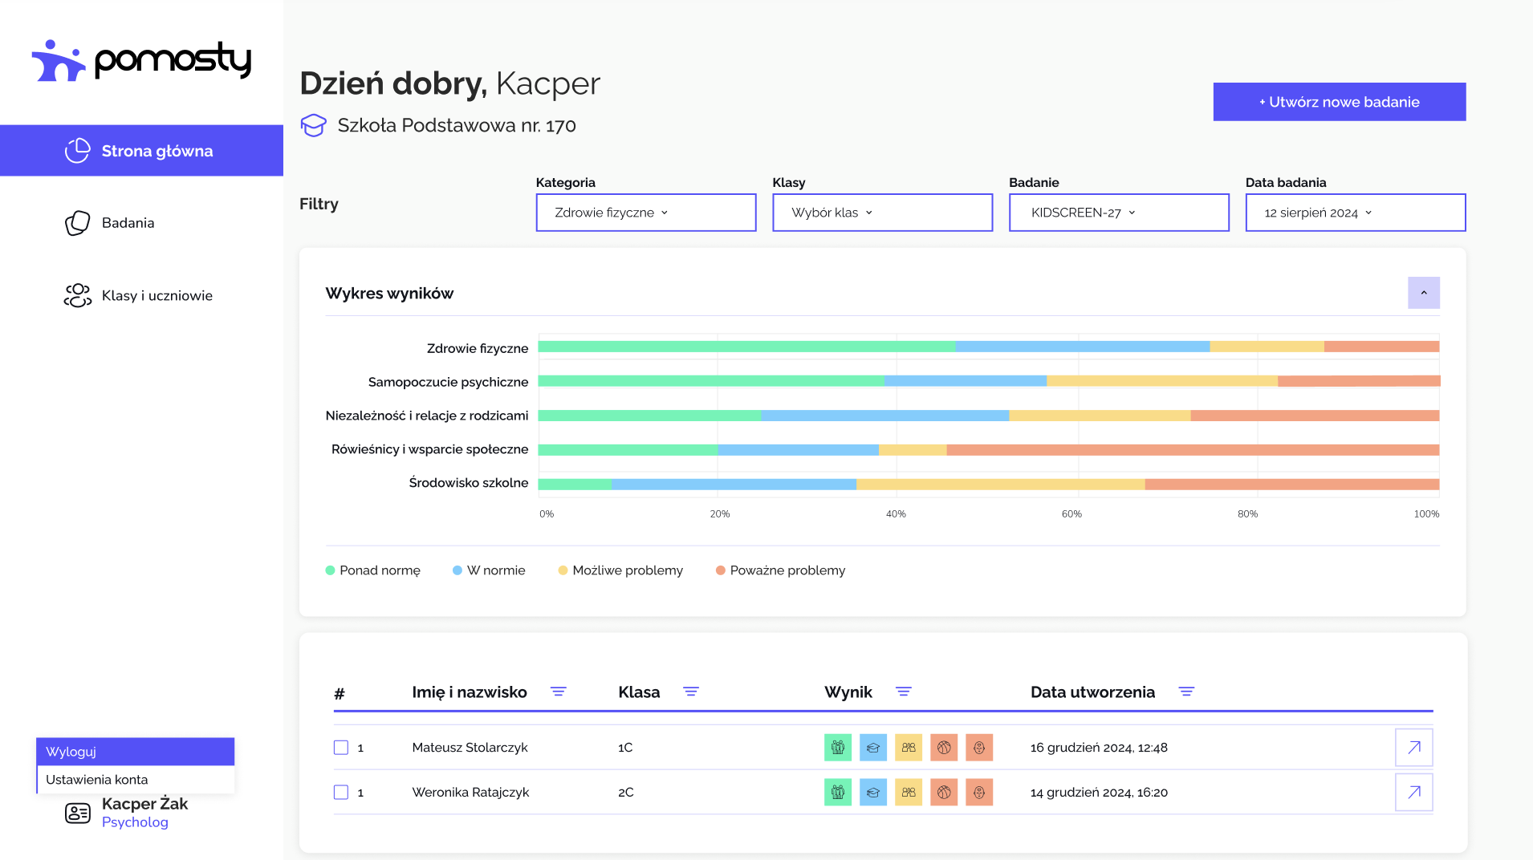Open the Data badania date dropdown
The image size is (1533, 860).
click(1355, 213)
